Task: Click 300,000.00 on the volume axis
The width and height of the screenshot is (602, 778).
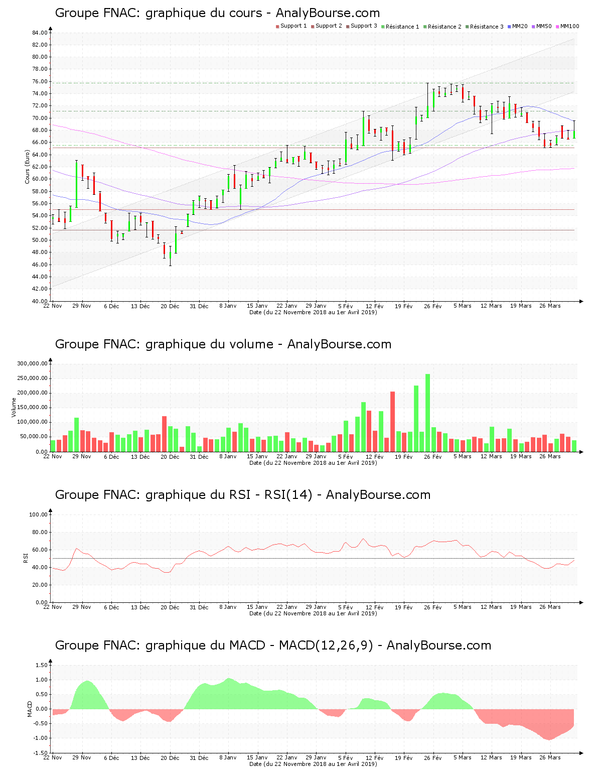Action: pyautogui.click(x=32, y=364)
